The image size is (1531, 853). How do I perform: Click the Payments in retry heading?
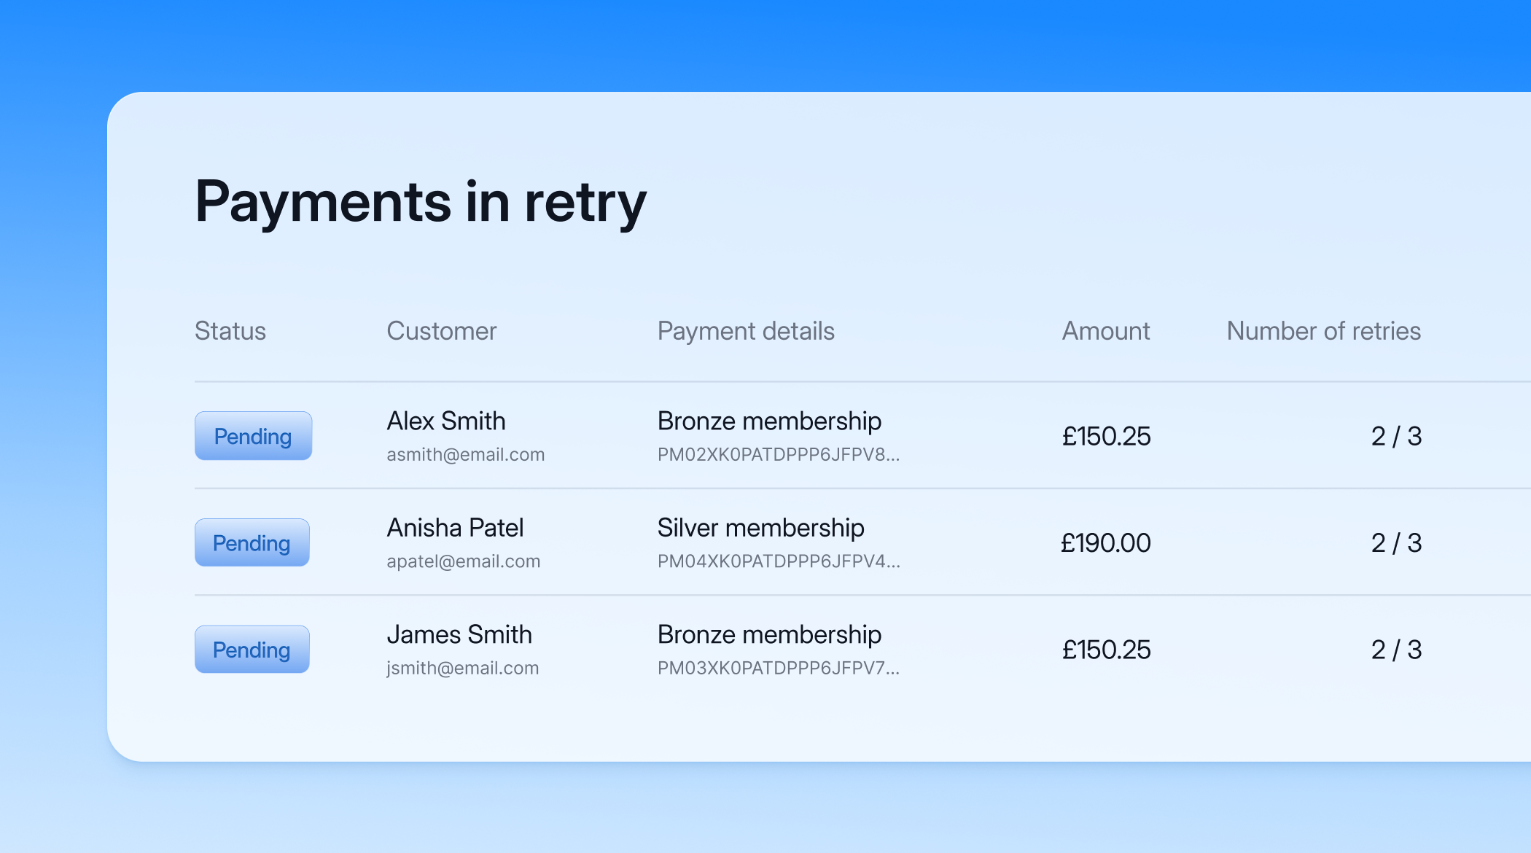[421, 203]
